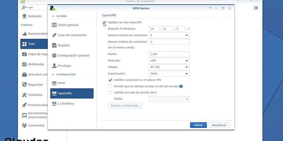This screenshot has width=283, height=141.
Task: Click the second IP octet field (8)
Action: pos(167,29)
